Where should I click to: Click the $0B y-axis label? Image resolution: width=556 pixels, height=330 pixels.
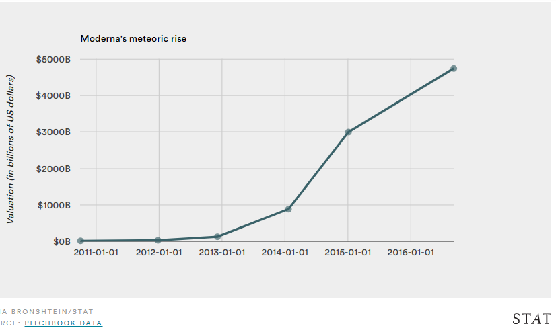[62, 241]
